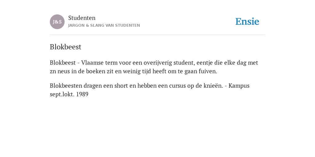The height and width of the screenshot is (157, 315).
Task: Click the horizontal divider below the header
Action: pyautogui.click(x=157, y=35)
